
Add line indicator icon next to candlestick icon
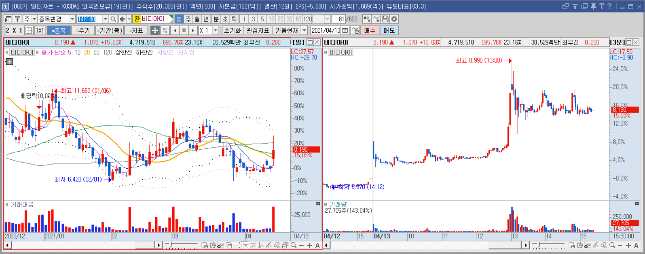(x=376, y=19)
